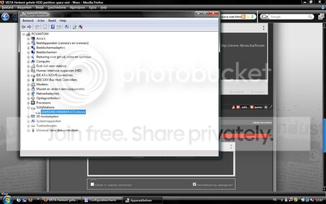Image resolution: width=326 pixels, height=204 pixels.
Task: Toggle the action pane toolbar icon
Action: click(59, 27)
